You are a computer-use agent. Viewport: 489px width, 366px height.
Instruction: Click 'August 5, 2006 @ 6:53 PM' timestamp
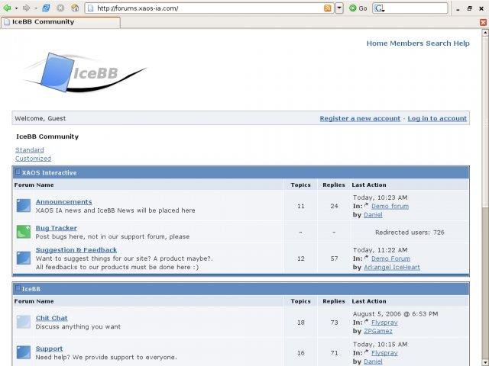point(396,313)
